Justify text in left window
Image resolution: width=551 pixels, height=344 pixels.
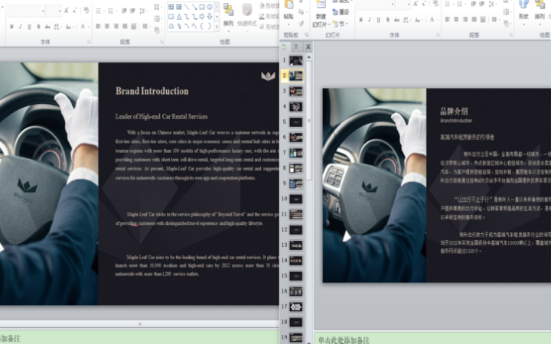point(125,26)
